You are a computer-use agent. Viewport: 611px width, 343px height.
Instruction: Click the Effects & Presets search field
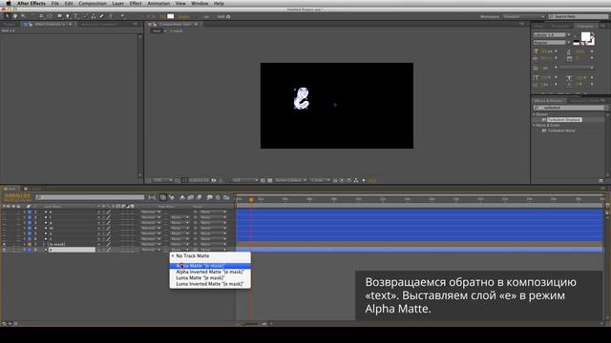pos(570,108)
